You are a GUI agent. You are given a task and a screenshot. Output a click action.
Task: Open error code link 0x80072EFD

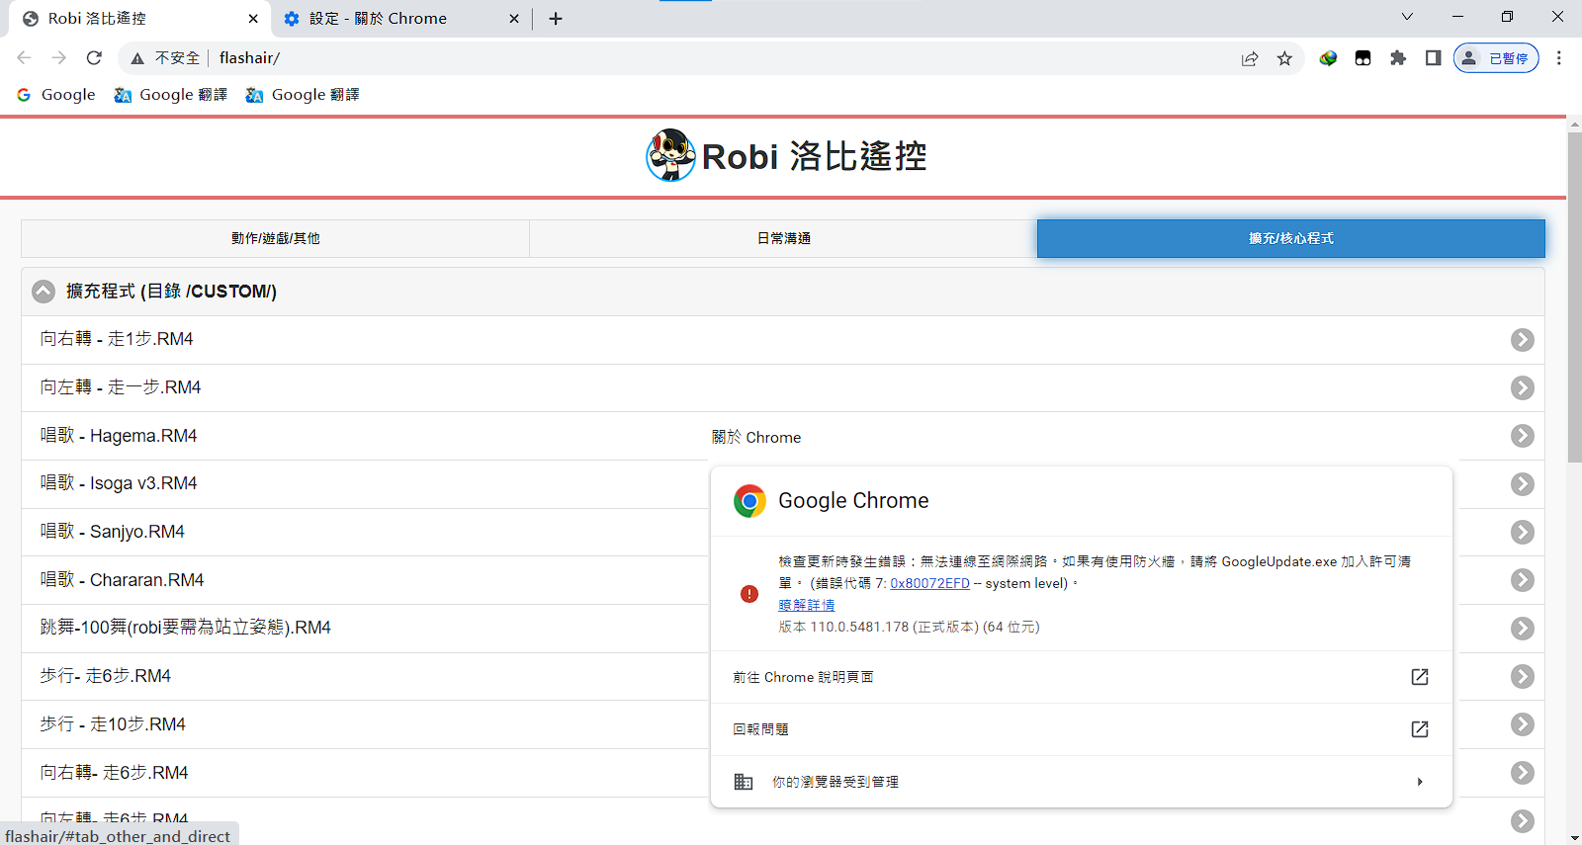coord(929,583)
